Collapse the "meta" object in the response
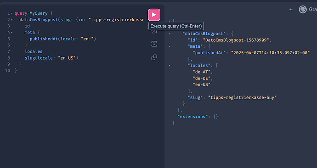The width and height of the screenshot is (317, 168). 170,46
